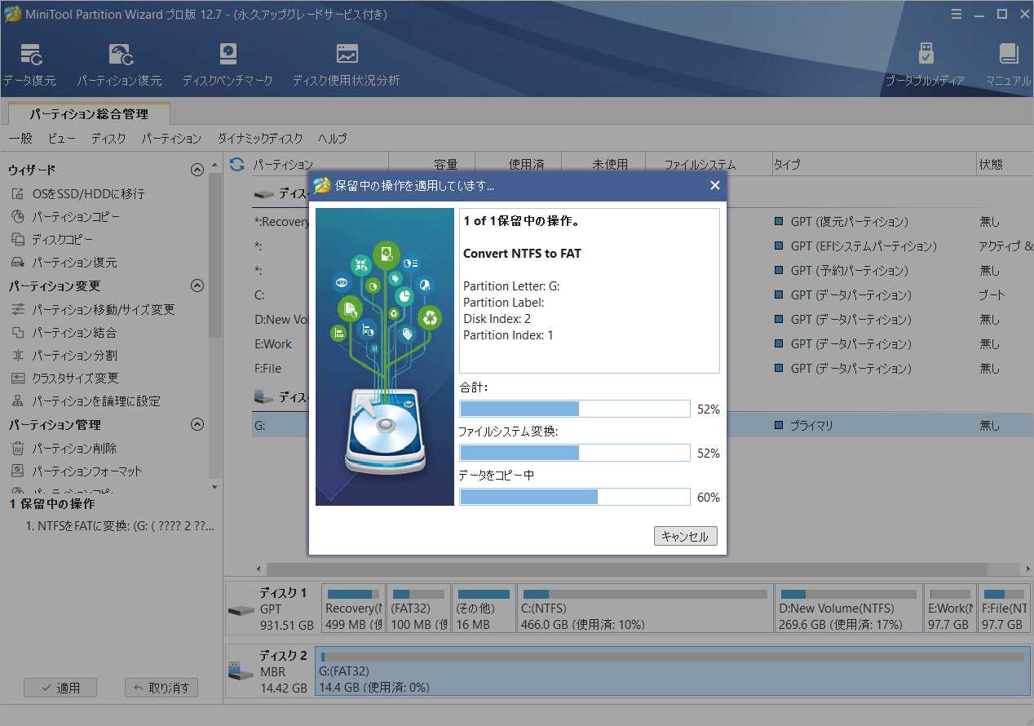Launch ディスクベンチマーク
This screenshot has height=726, width=1034.
point(227,64)
